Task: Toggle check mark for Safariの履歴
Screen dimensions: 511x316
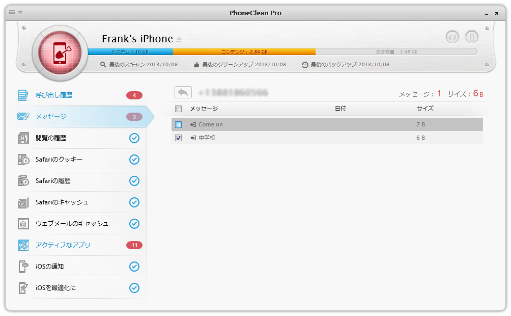Action: click(x=134, y=181)
